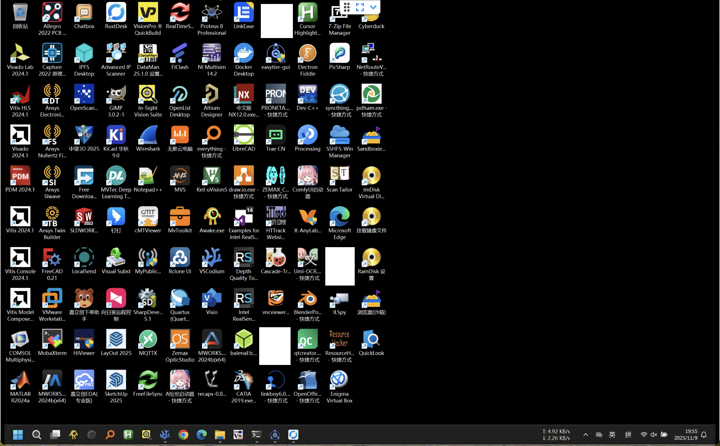The height and width of the screenshot is (446, 720).
Task: Click the fullscreen icon in top toolbar
Action: point(360,7)
